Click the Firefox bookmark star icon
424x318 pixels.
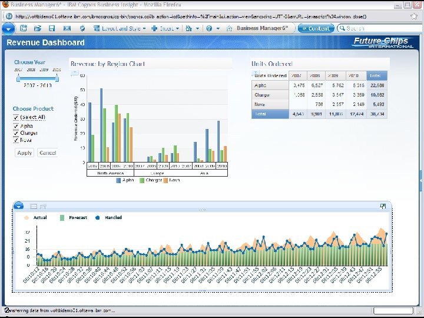click(x=414, y=16)
